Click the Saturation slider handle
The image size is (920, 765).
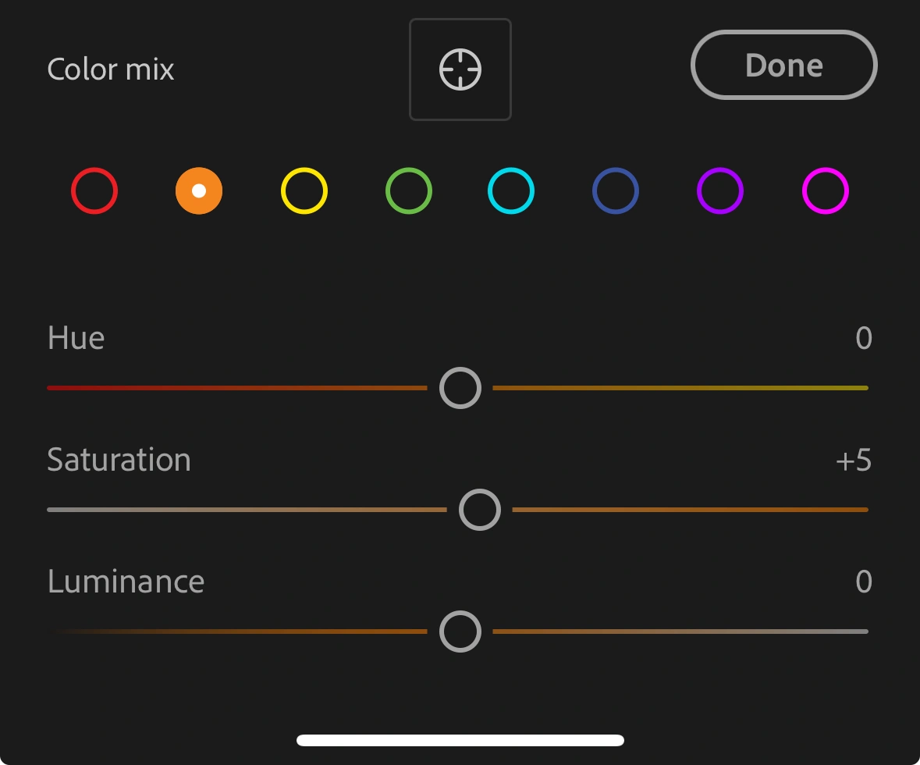tap(479, 510)
